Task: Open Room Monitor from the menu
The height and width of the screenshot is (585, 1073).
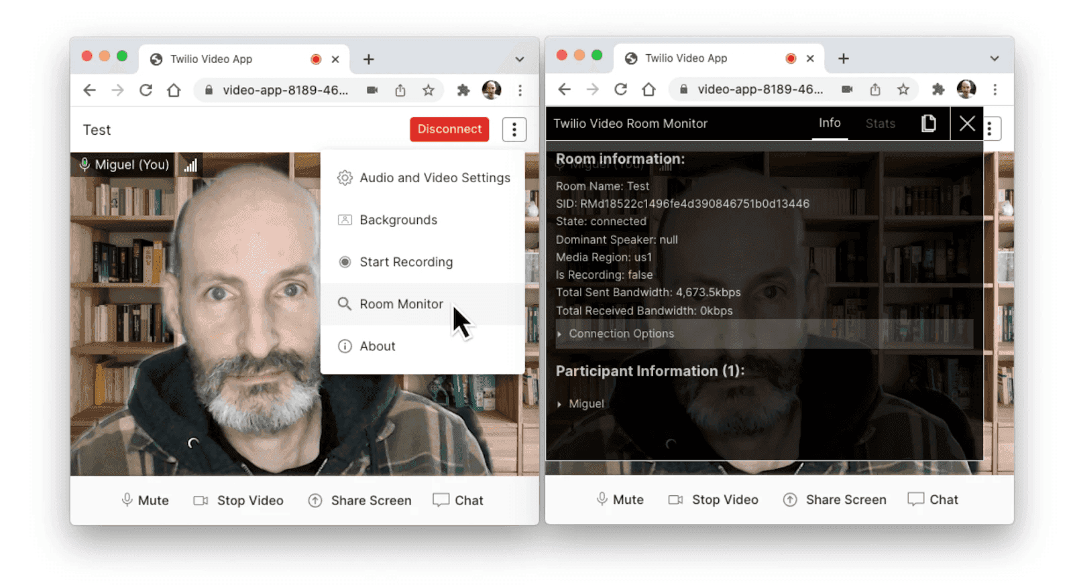Action: (x=422, y=304)
